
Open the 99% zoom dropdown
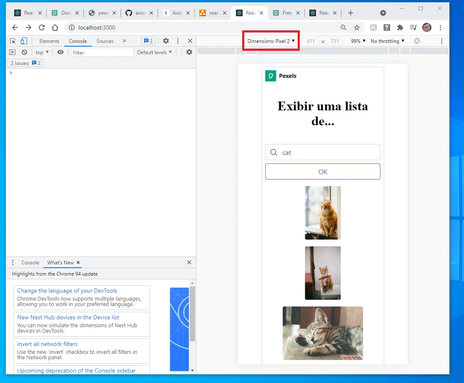point(358,41)
